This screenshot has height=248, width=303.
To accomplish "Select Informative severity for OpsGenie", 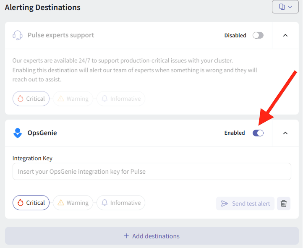I will point(121,203).
